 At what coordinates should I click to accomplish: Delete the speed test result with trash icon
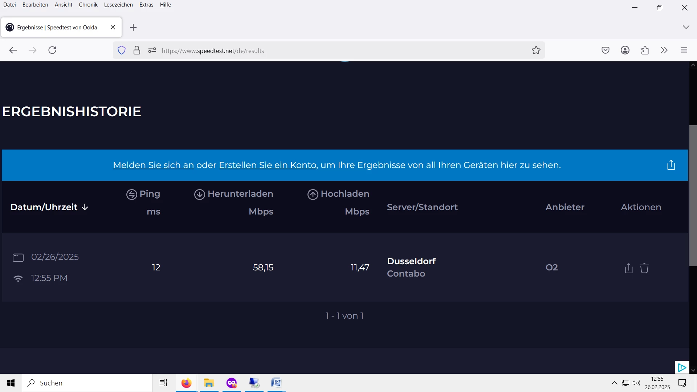(644, 268)
